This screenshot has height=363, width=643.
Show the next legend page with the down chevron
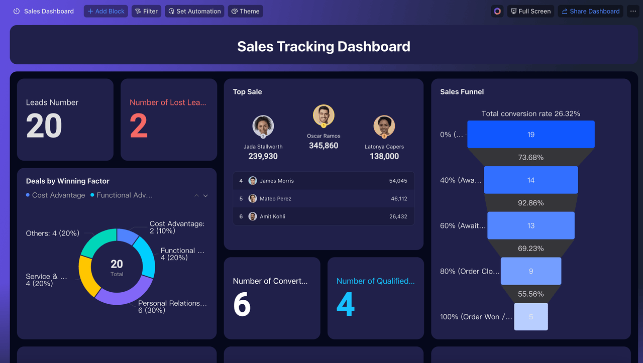pos(205,195)
